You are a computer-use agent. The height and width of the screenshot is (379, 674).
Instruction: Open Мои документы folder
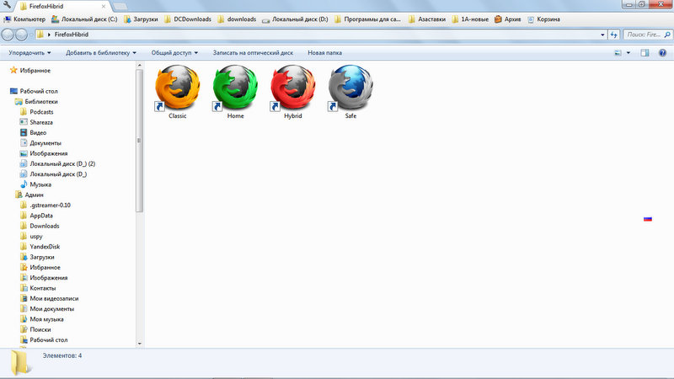(x=47, y=308)
